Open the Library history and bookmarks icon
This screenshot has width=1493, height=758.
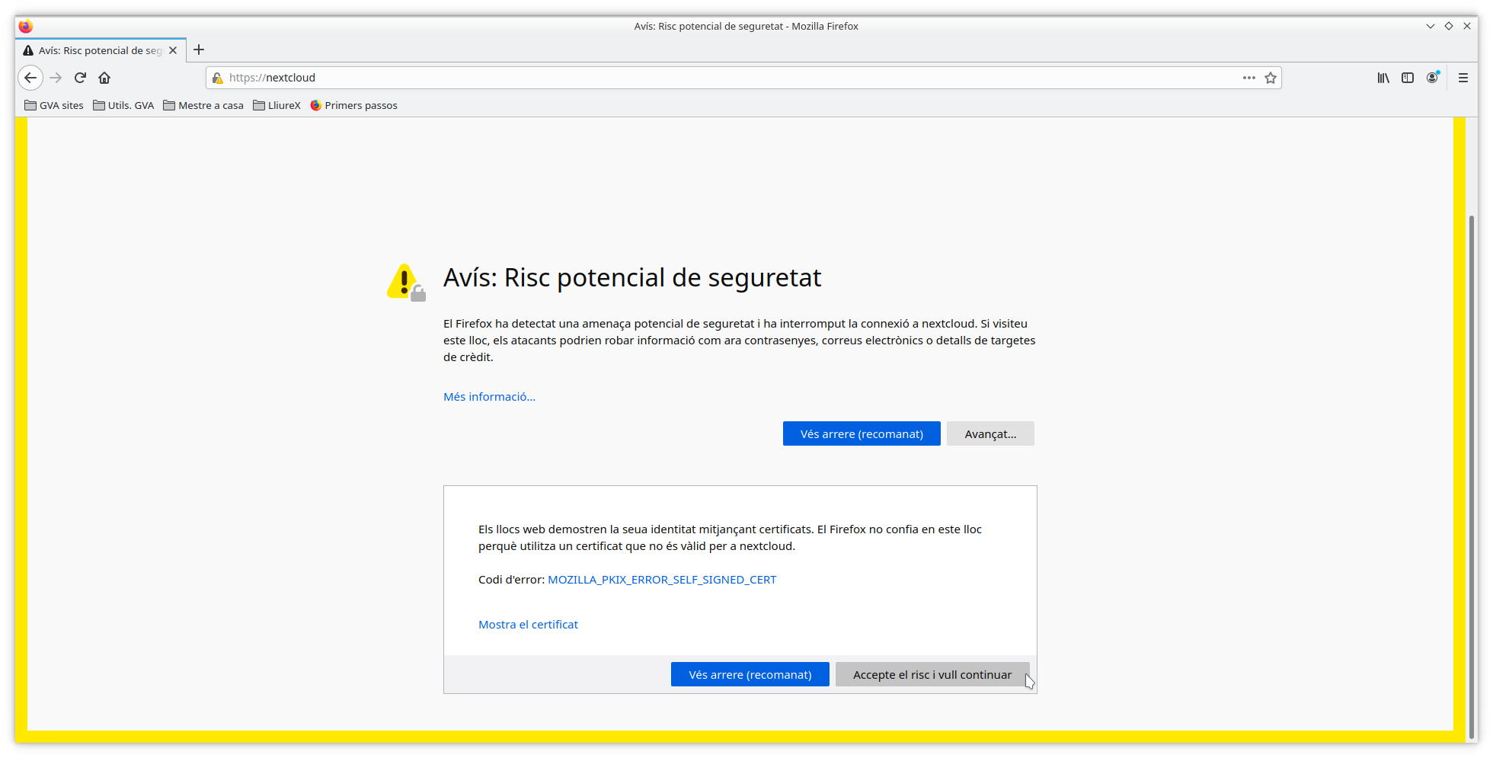pos(1383,78)
